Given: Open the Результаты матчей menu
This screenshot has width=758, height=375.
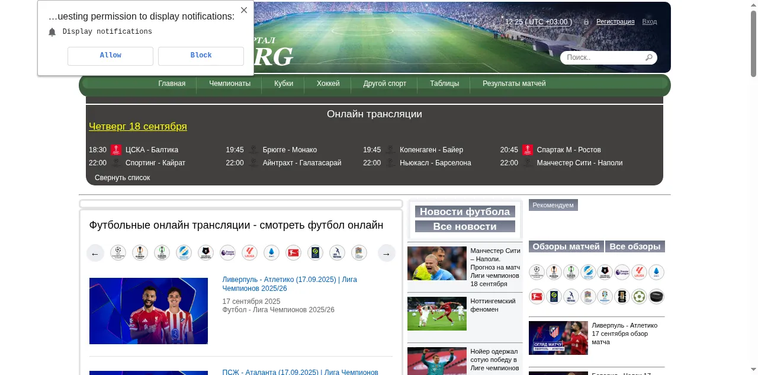Looking at the screenshot, I should click(x=514, y=84).
